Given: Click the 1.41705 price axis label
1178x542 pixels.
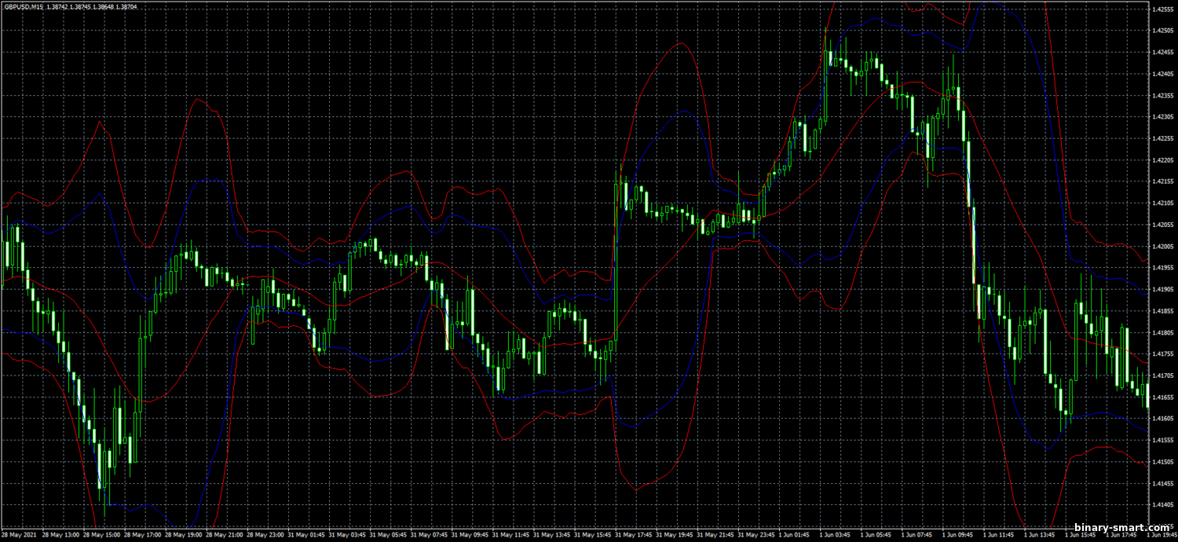Looking at the screenshot, I should click(x=1162, y=375).
